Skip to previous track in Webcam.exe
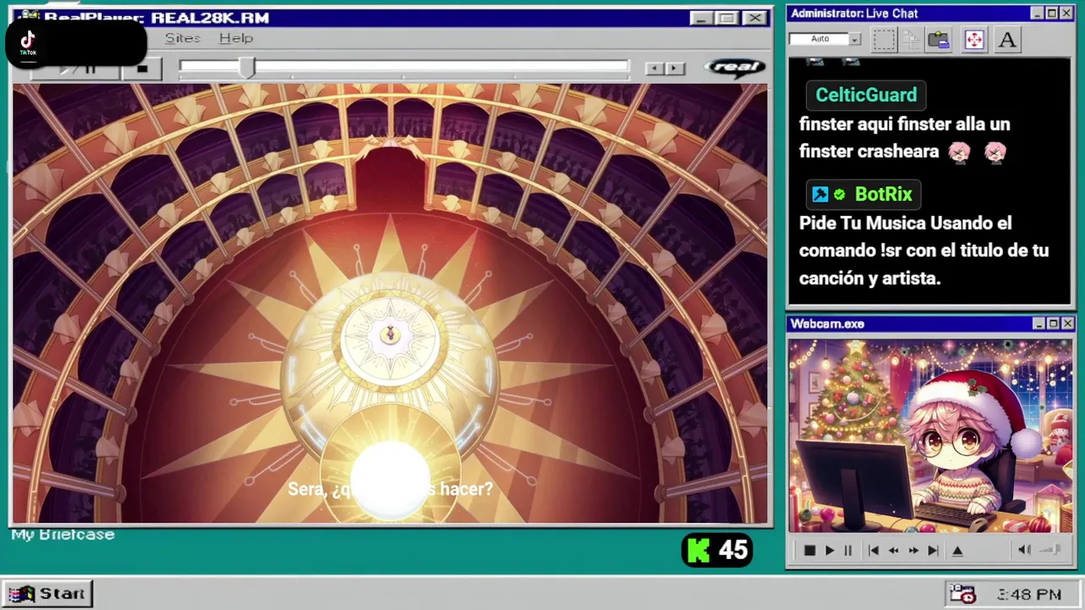Screen dimensions: 1085x610 click(873, 551)
